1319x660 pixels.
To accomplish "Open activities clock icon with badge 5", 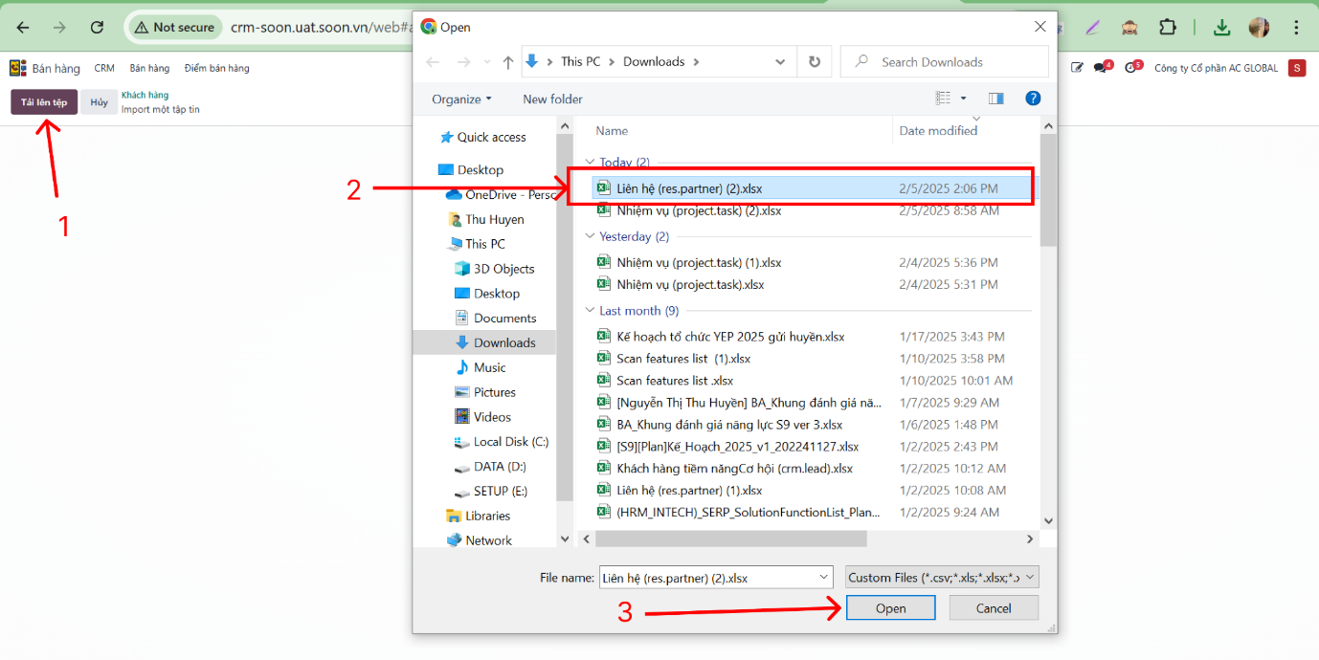I will click(1133, 67).
